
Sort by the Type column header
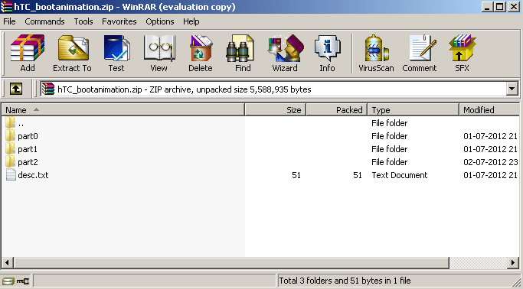coord(413,110)
